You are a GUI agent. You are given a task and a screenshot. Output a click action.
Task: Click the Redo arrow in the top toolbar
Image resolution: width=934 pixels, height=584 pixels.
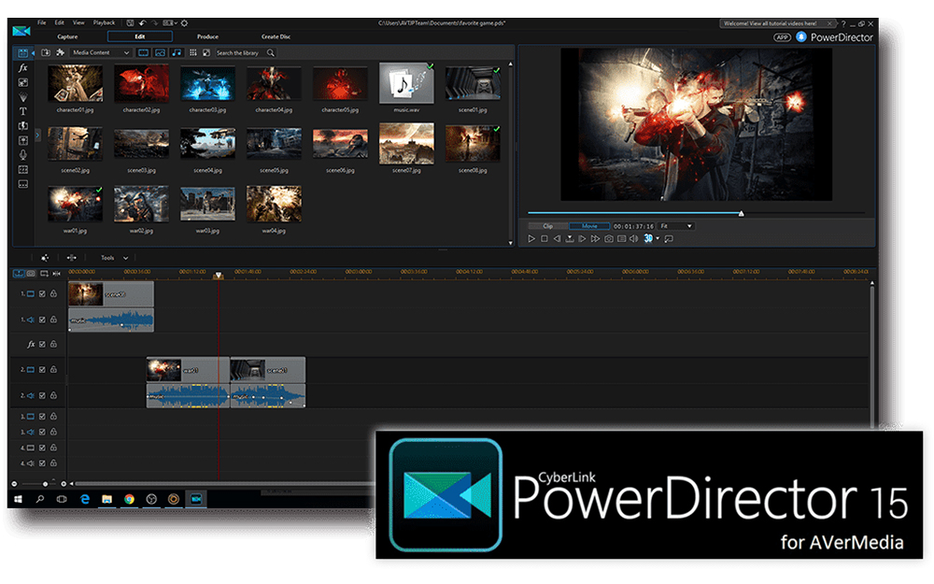tap(154, 22)
